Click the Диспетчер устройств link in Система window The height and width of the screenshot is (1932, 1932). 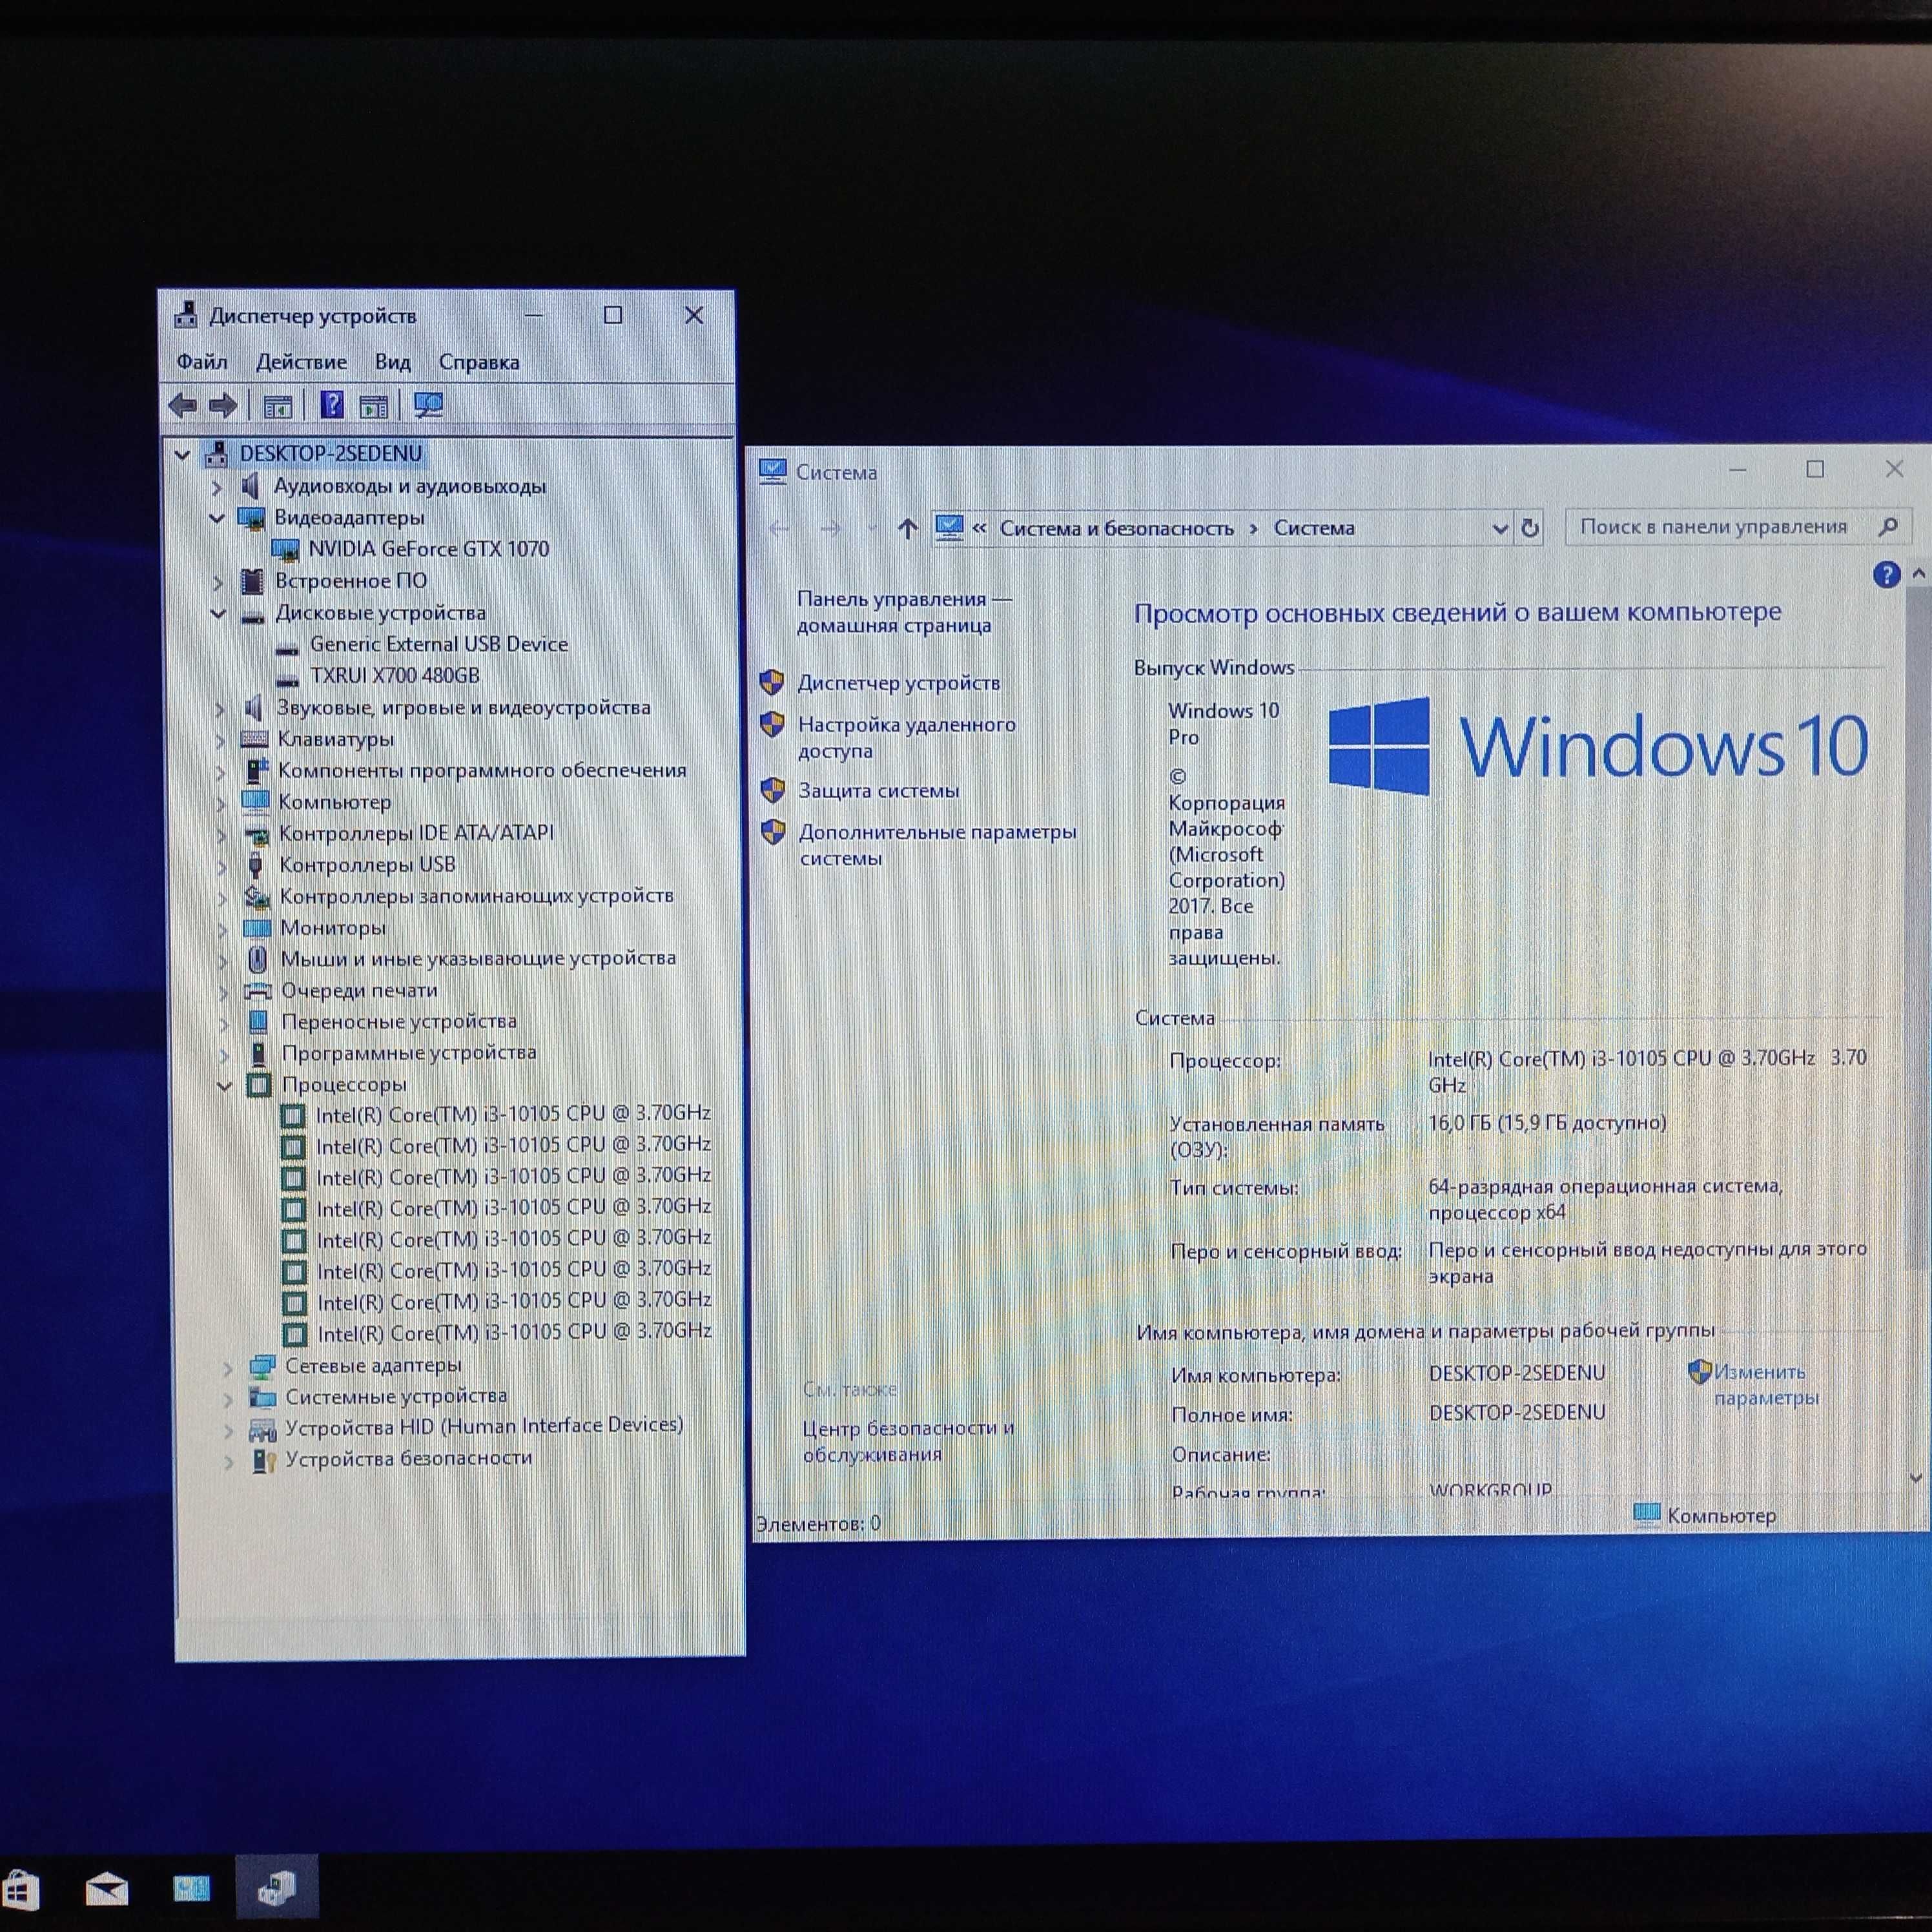coord(898,683)
